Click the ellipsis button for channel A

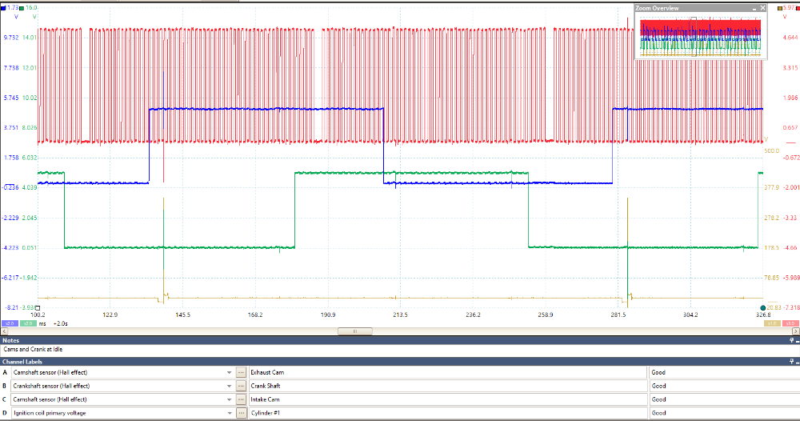tap(241, 372)
